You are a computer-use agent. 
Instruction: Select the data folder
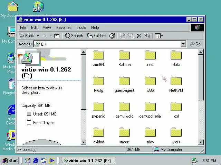[176, 58]
